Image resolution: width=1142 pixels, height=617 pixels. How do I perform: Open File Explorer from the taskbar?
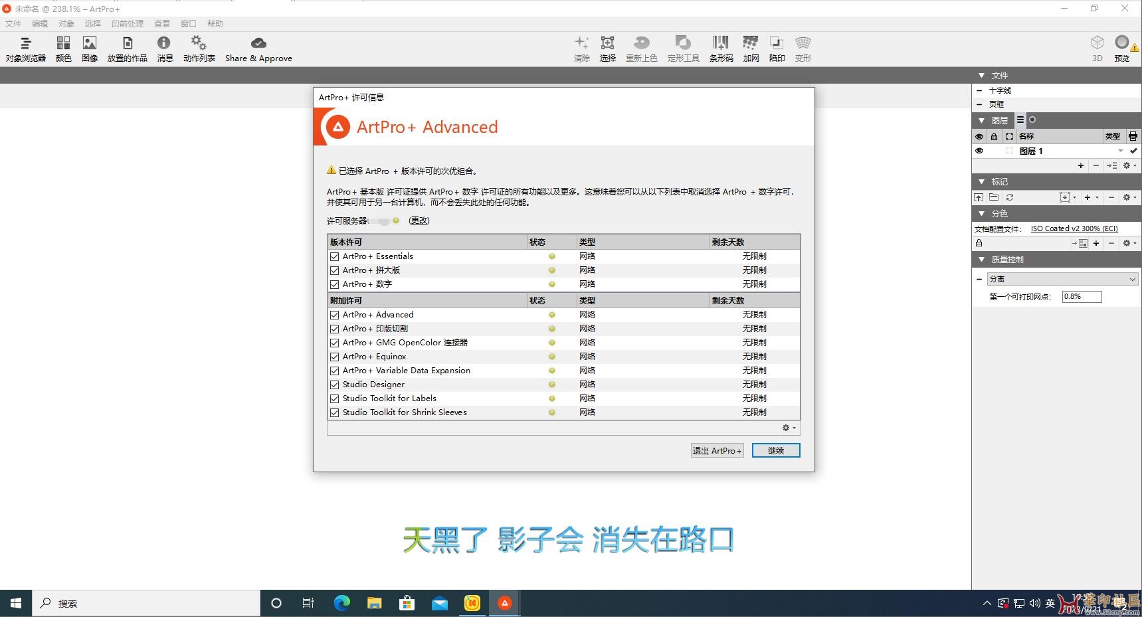[x=374, y=603]
